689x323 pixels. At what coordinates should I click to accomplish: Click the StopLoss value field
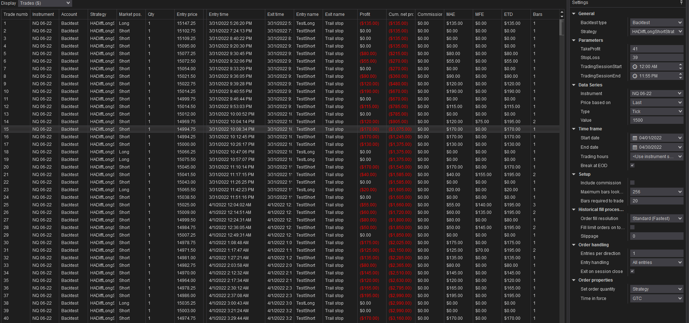pyautogui.click(x=657, y=58)
